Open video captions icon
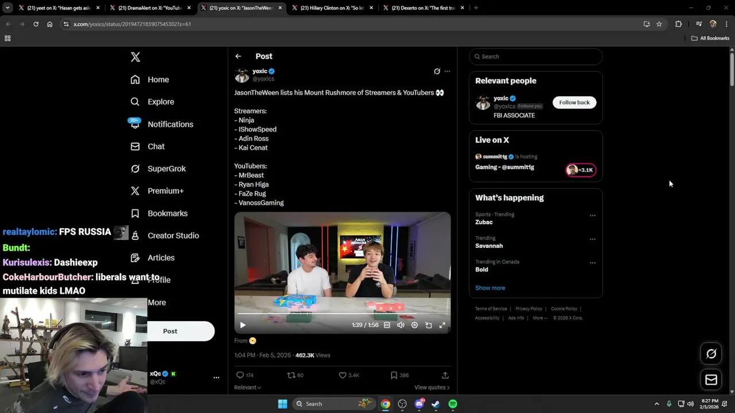 [387, 325]
